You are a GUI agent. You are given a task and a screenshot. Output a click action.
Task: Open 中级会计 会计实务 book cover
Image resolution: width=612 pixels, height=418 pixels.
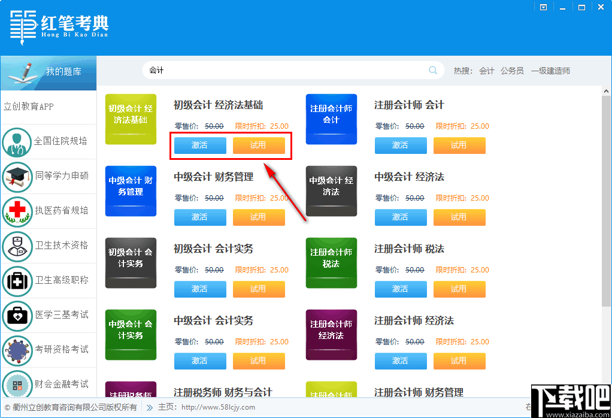(x=131, y=335)
